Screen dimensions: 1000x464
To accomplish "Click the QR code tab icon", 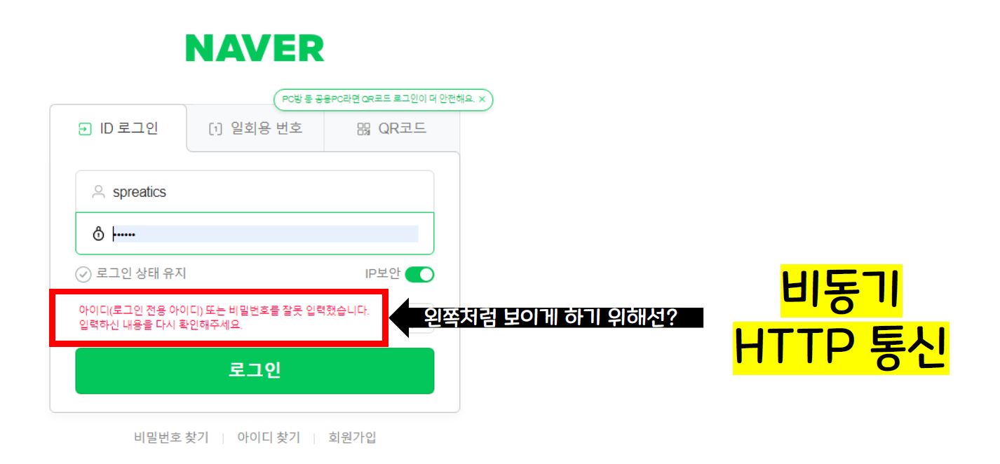I will coord(363,129).
